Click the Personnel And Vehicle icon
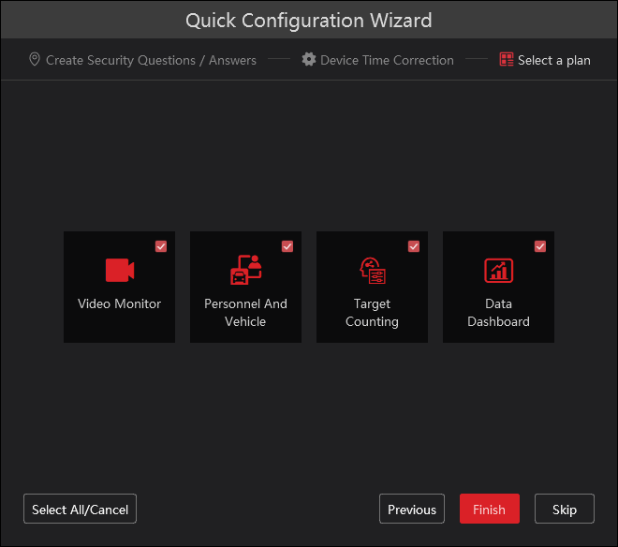 246,270
